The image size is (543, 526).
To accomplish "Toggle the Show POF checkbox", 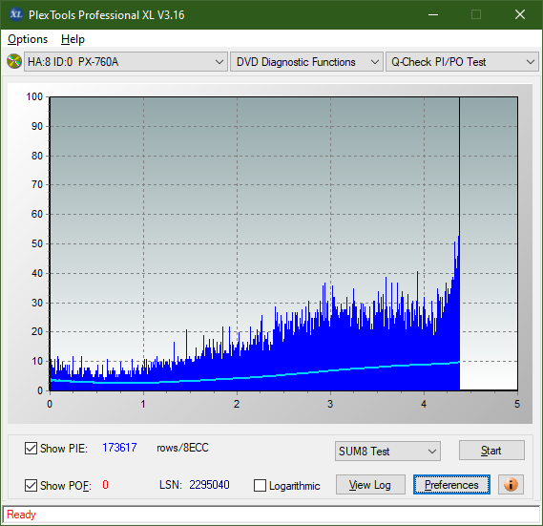I will pyautogui.click(x=31, y=485).
